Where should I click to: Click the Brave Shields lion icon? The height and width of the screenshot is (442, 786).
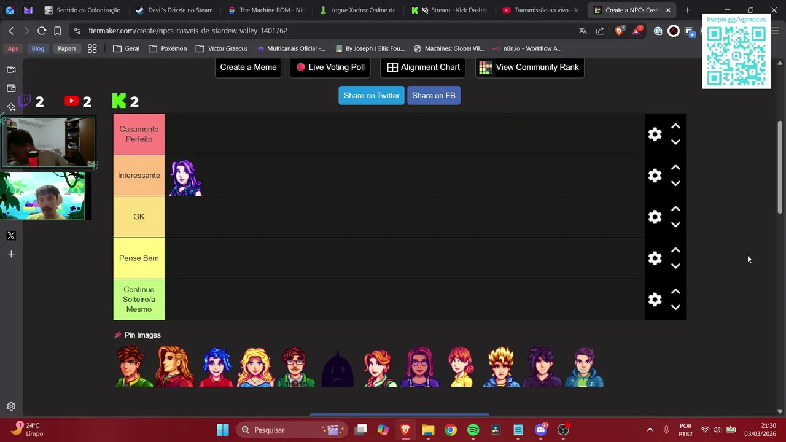click(619, 31)
